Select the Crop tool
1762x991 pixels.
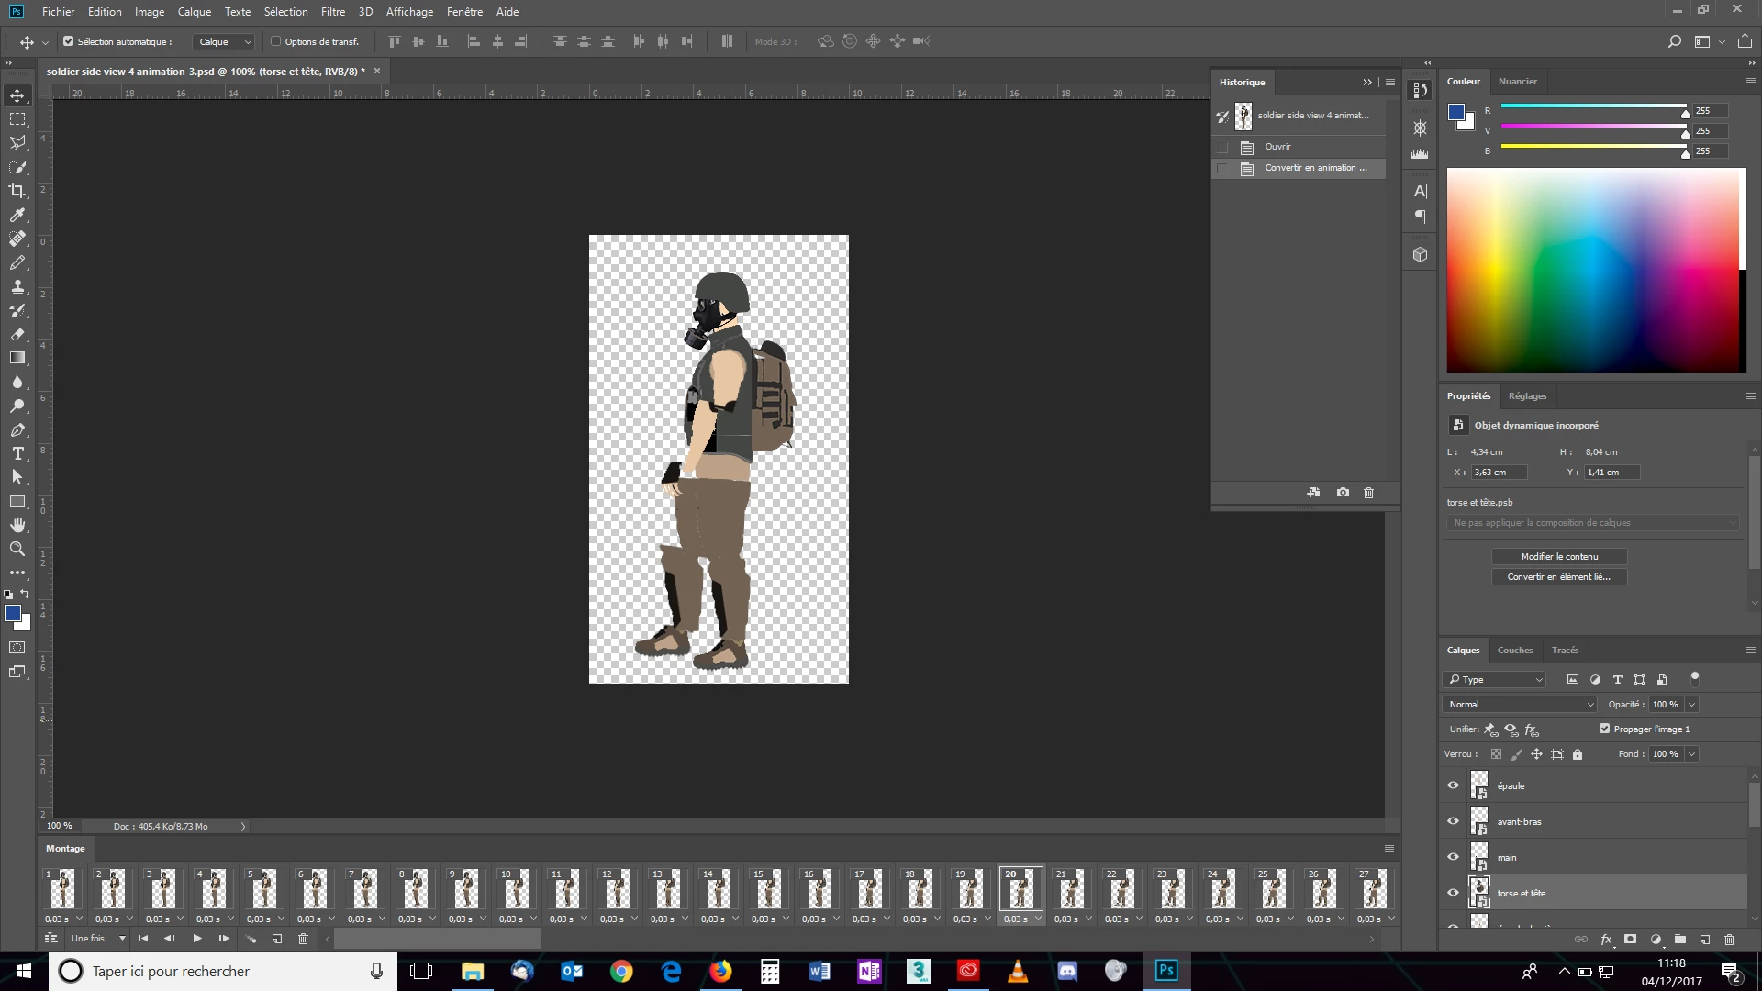17,191
